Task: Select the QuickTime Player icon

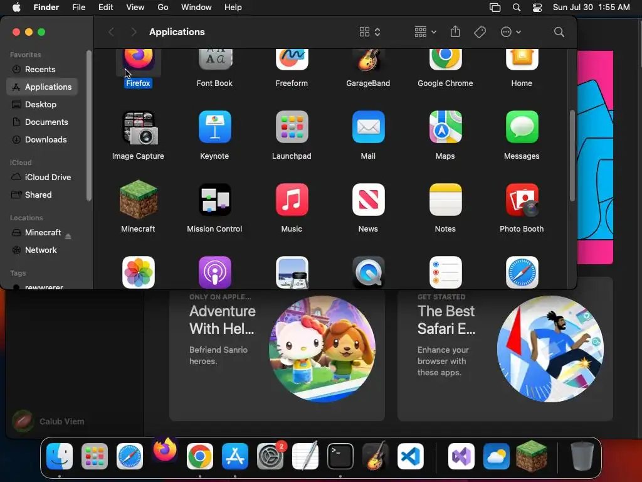Action: [x=368, y=272]
